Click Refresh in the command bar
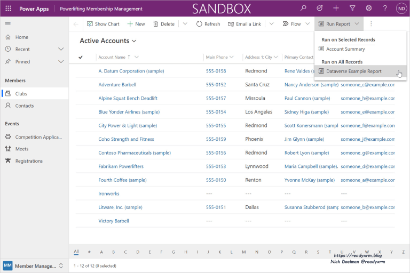Viewport: 410px width, 273px height. [208, 24]
